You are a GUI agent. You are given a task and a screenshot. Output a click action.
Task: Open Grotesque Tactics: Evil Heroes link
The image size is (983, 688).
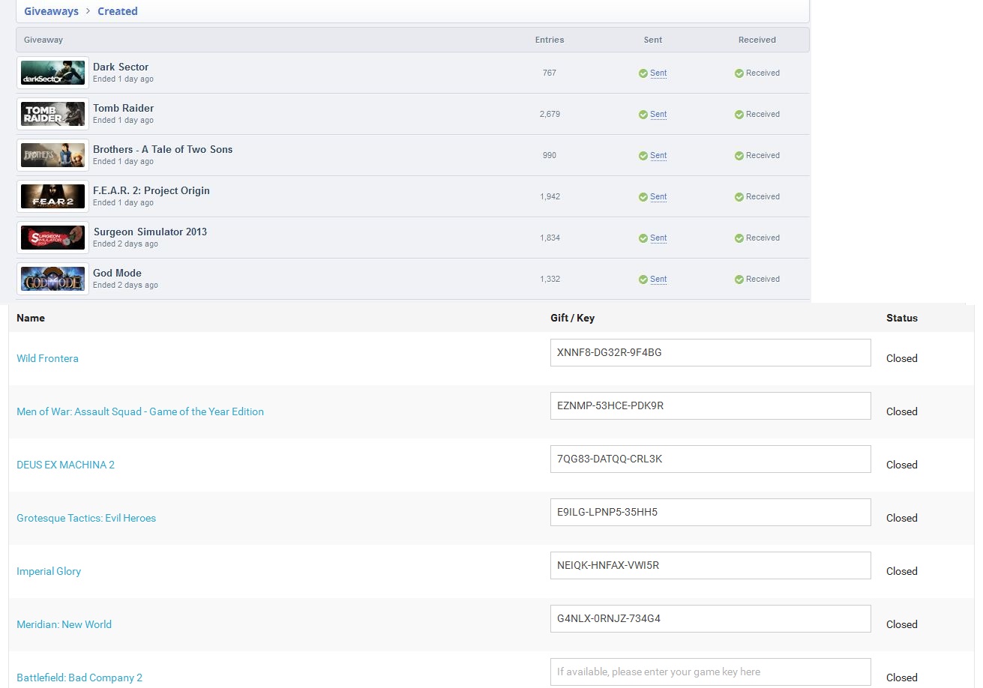pos(86,518)
